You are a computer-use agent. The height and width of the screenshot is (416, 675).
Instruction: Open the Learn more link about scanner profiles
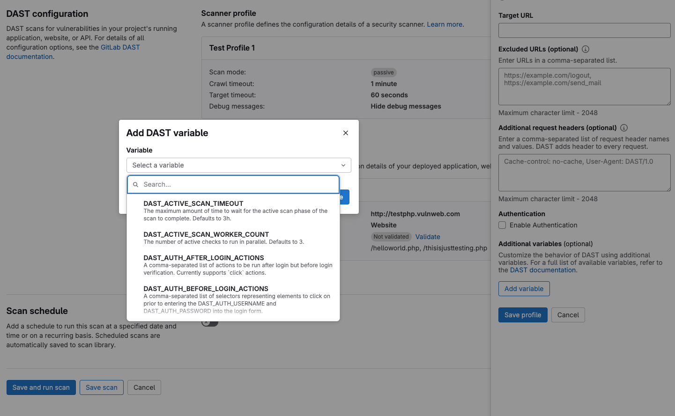[444, 24]
